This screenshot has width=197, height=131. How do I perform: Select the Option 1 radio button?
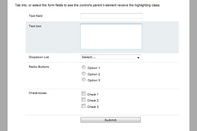tap(84, 67)
